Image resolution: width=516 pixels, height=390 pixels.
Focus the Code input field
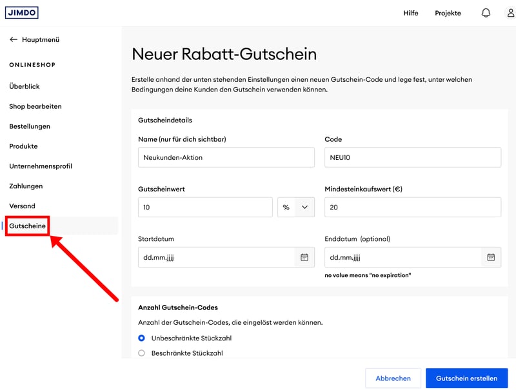coord(412,157)
